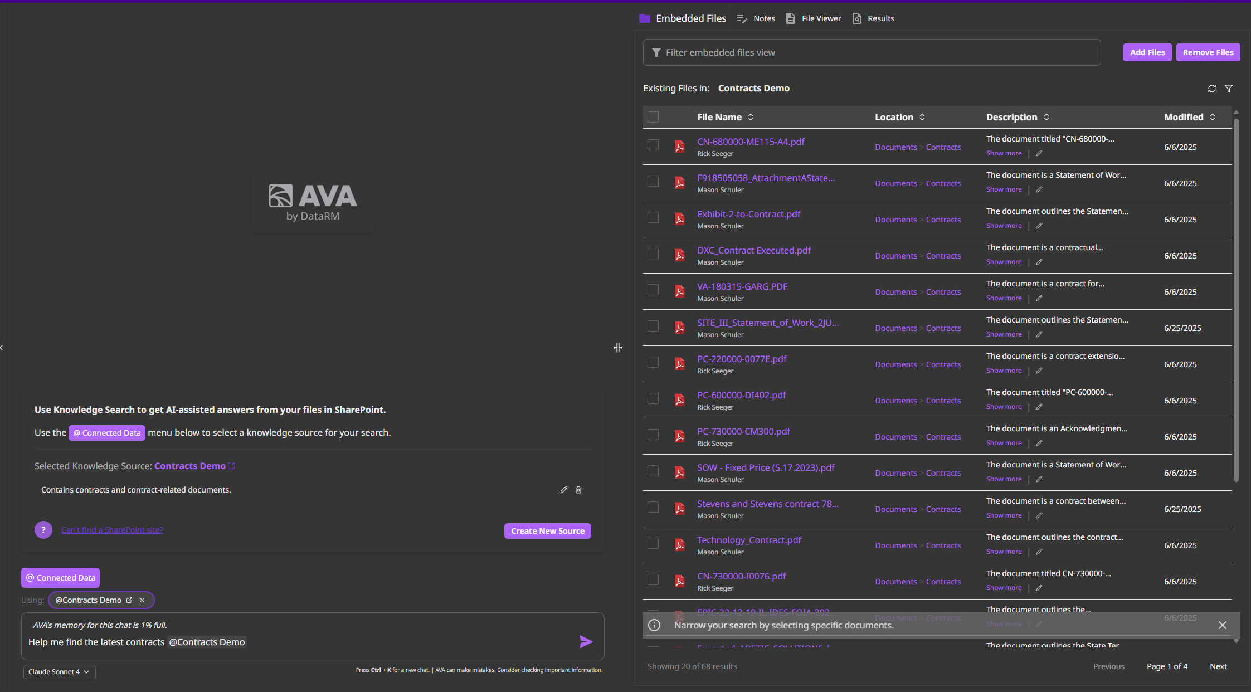Select the checkbox for VA-180315-GARG.PDF

(653, 290)
